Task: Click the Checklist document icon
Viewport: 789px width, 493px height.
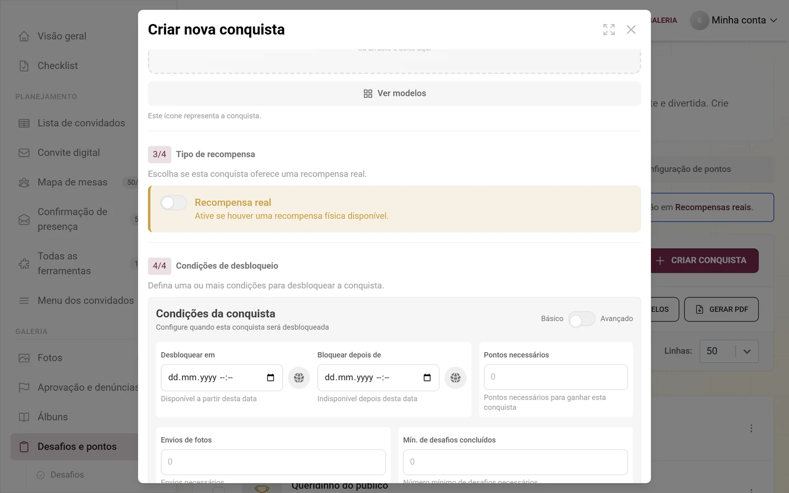Action: 24,66
